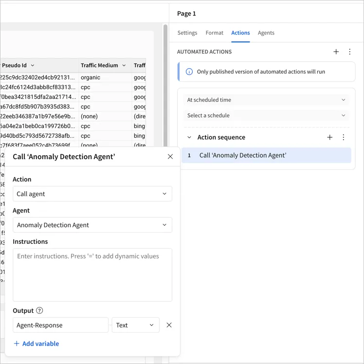364x364 pixels.
Task: Open Action sequence three-dot menu
Action: click(x=344, y=137)
